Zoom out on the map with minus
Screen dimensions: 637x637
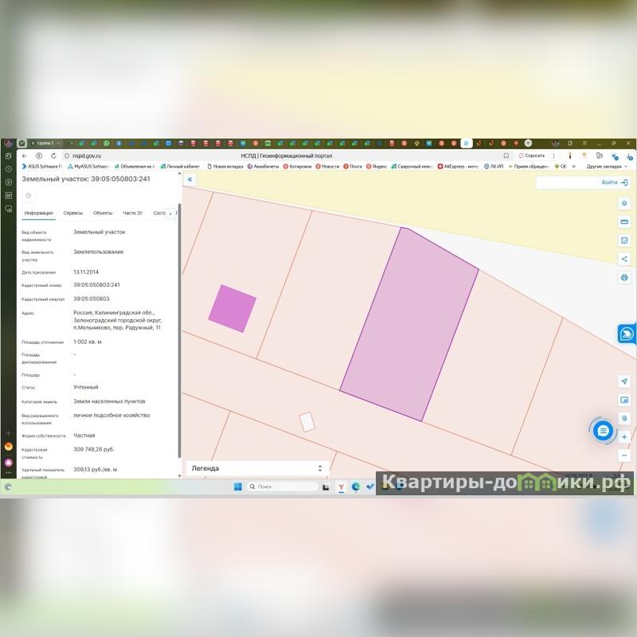click(x=624, y=455)
